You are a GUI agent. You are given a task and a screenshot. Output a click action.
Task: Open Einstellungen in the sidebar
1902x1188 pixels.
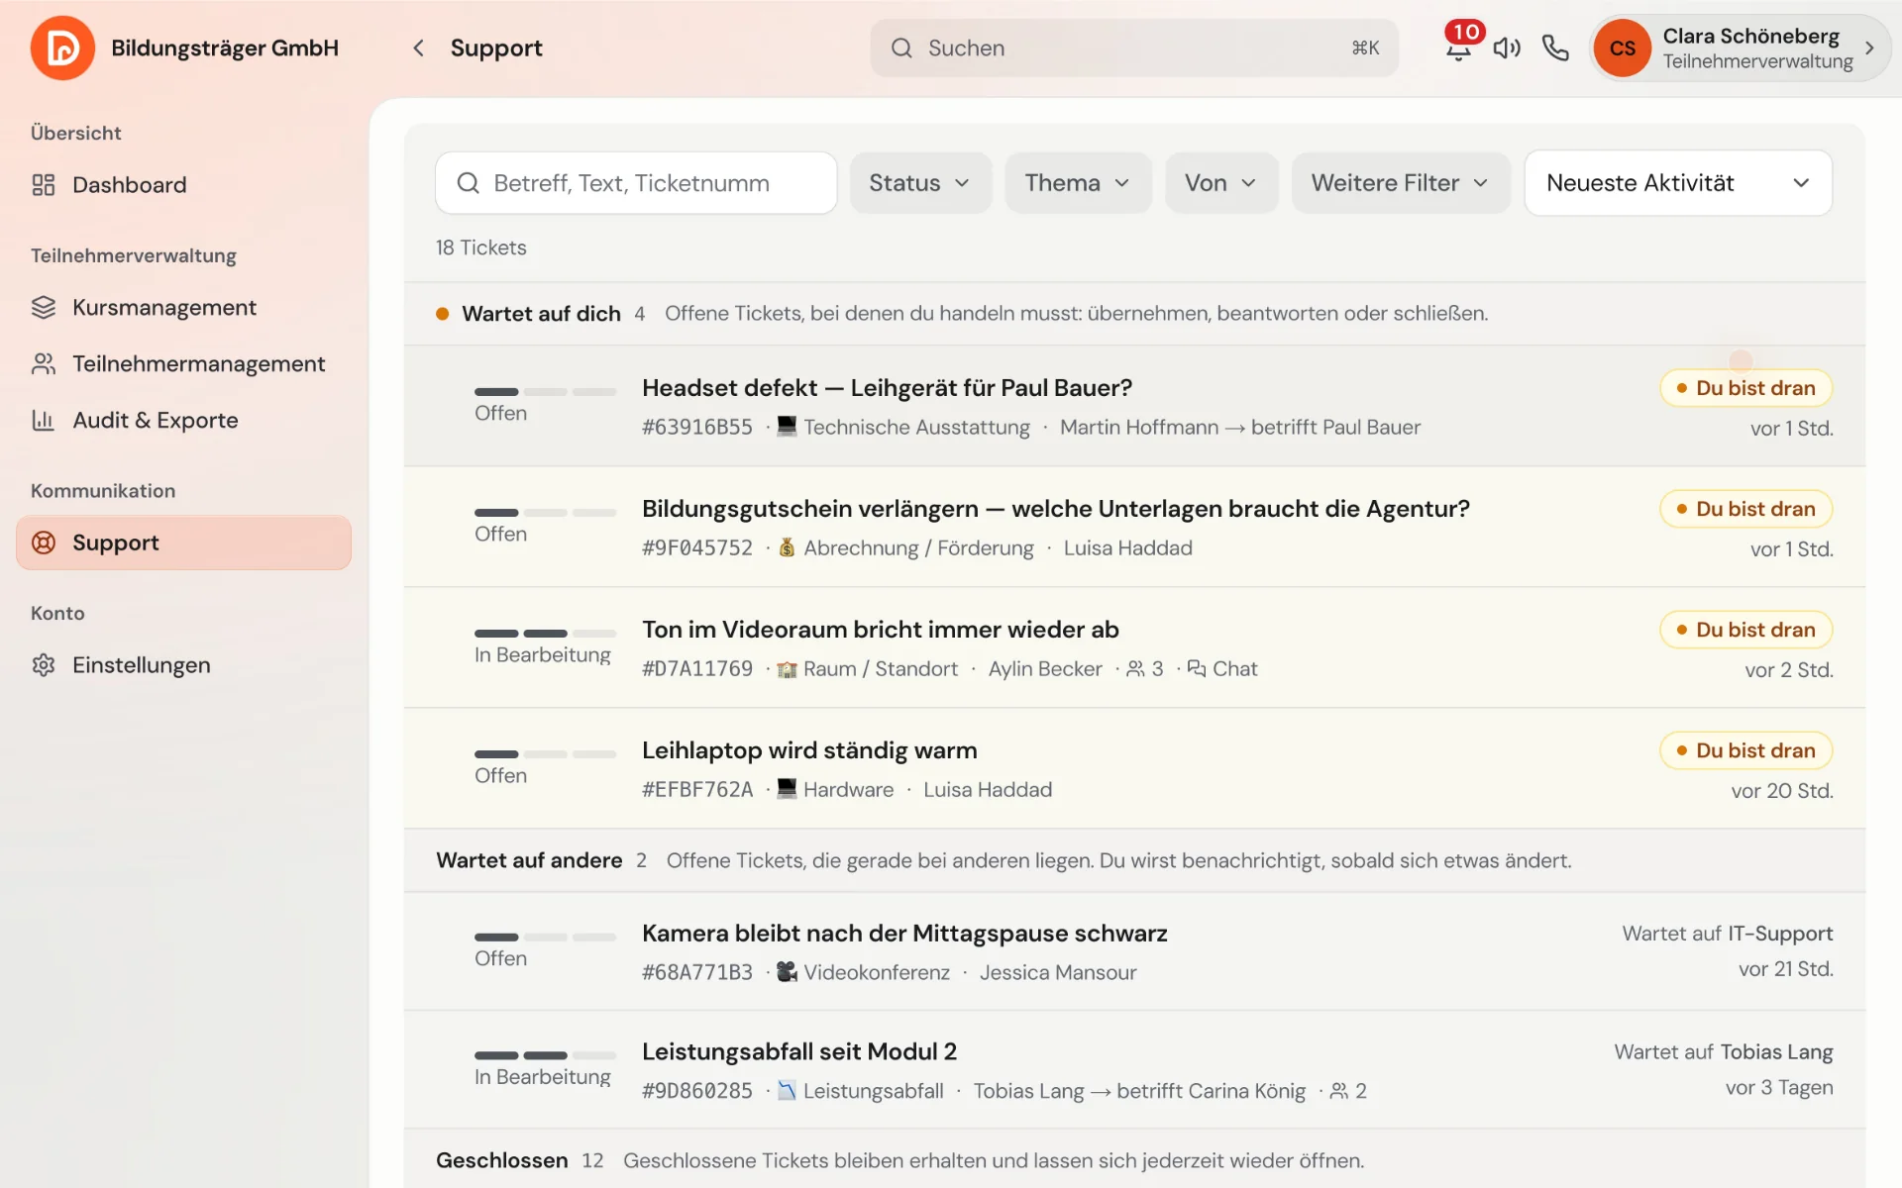pos(184,665)
